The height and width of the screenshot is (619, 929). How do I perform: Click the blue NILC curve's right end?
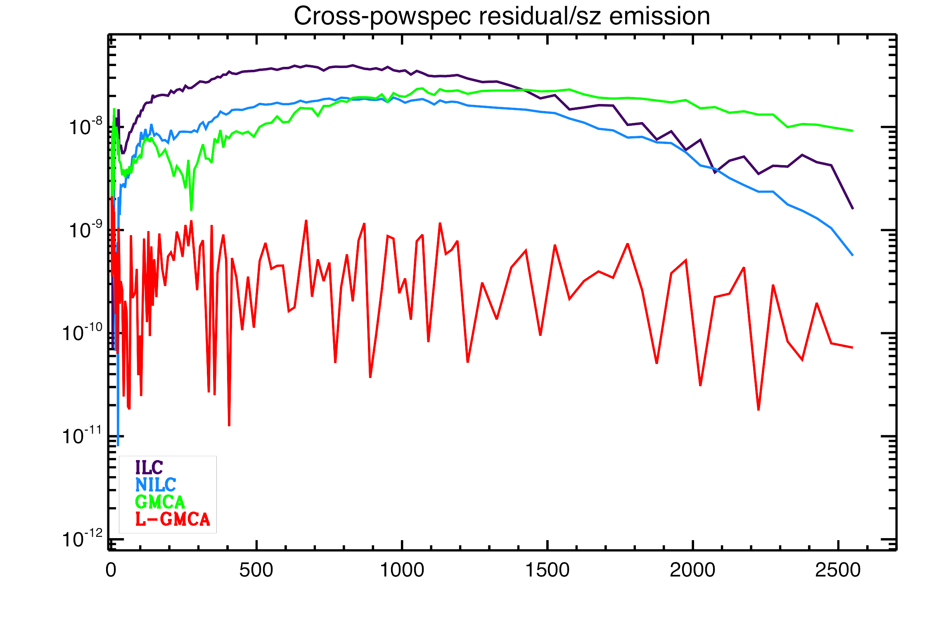(x=852, y=255)
